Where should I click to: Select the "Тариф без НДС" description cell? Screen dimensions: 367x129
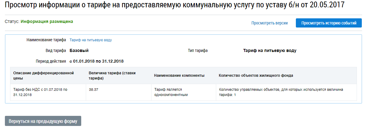tap(40, 92)
